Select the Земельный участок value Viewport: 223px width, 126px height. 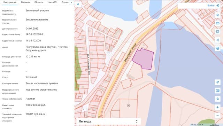[37, 10]
